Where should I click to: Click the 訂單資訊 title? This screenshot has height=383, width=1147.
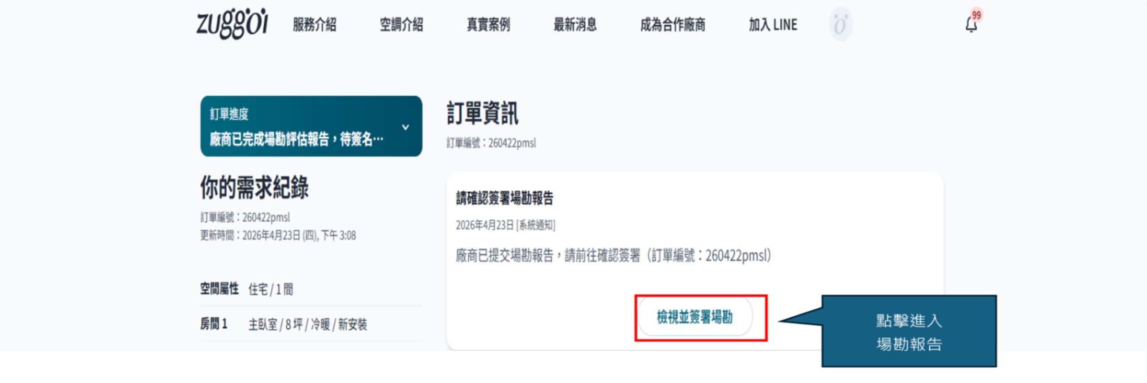(x=483, y=113)
